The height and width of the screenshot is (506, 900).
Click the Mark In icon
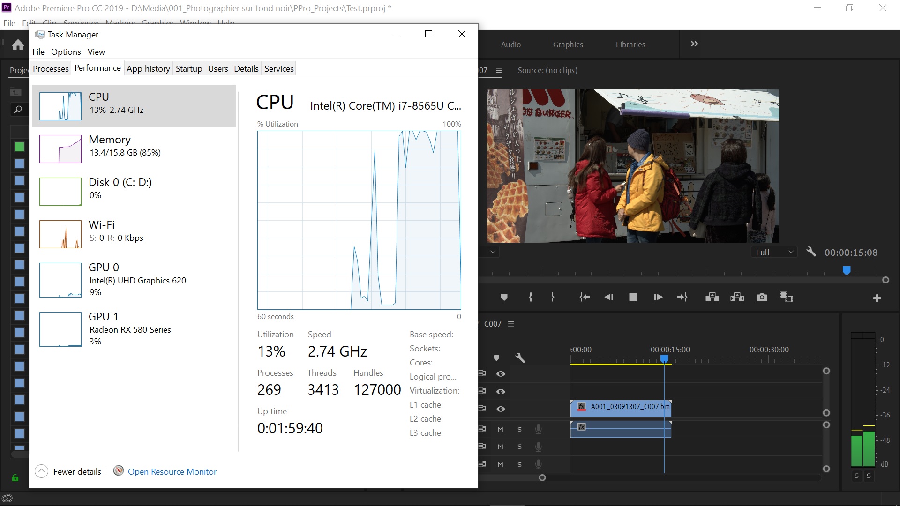point(530,297)
